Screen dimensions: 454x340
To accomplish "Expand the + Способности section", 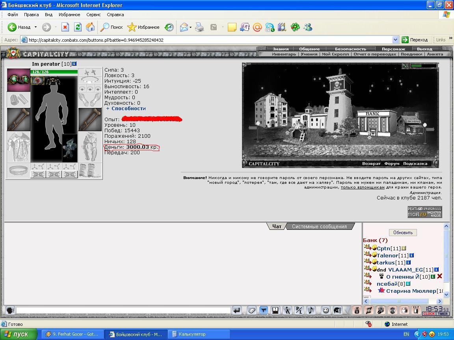I will coord(126,109).
